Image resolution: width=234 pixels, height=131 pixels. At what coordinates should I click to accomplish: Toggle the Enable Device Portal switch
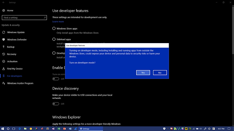click(x=56, y=79)
